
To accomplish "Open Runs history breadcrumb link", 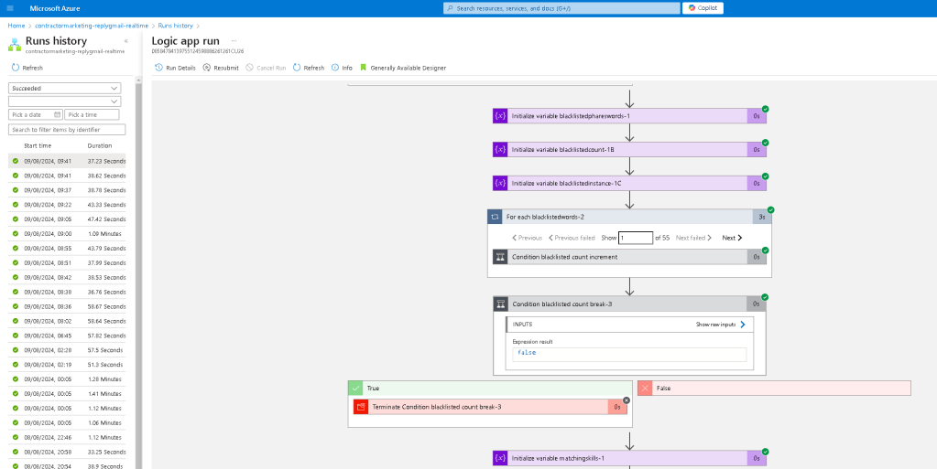I will 175,26.
